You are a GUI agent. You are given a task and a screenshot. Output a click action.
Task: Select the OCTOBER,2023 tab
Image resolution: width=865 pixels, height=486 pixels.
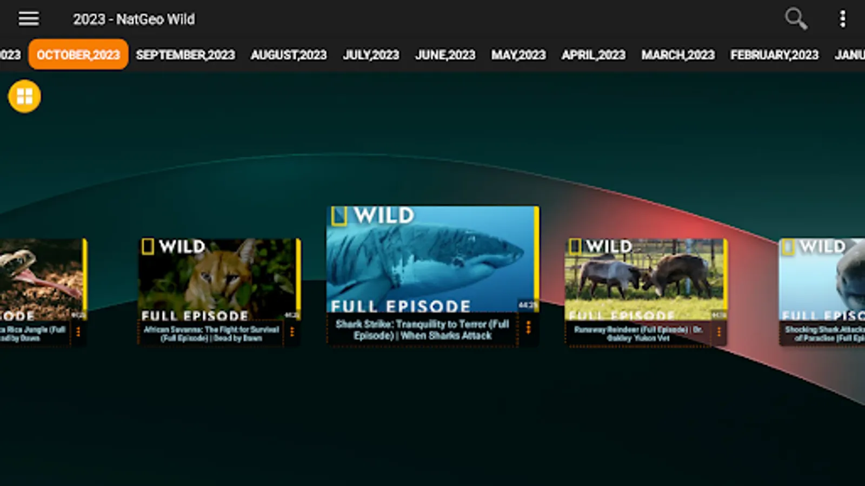[78, 55]
